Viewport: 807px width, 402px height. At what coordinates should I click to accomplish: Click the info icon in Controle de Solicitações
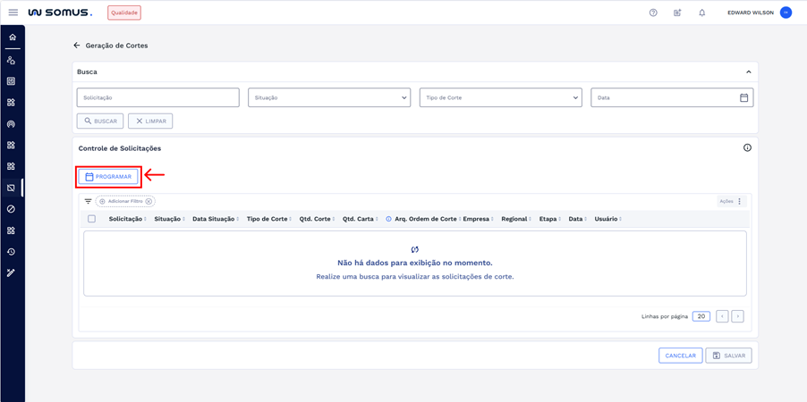click(747, 147)
